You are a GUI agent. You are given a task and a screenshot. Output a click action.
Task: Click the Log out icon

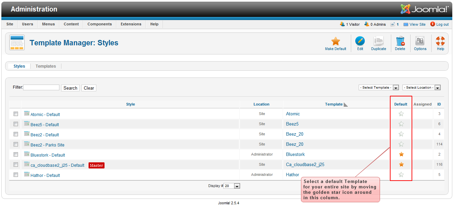coord(433,24)
